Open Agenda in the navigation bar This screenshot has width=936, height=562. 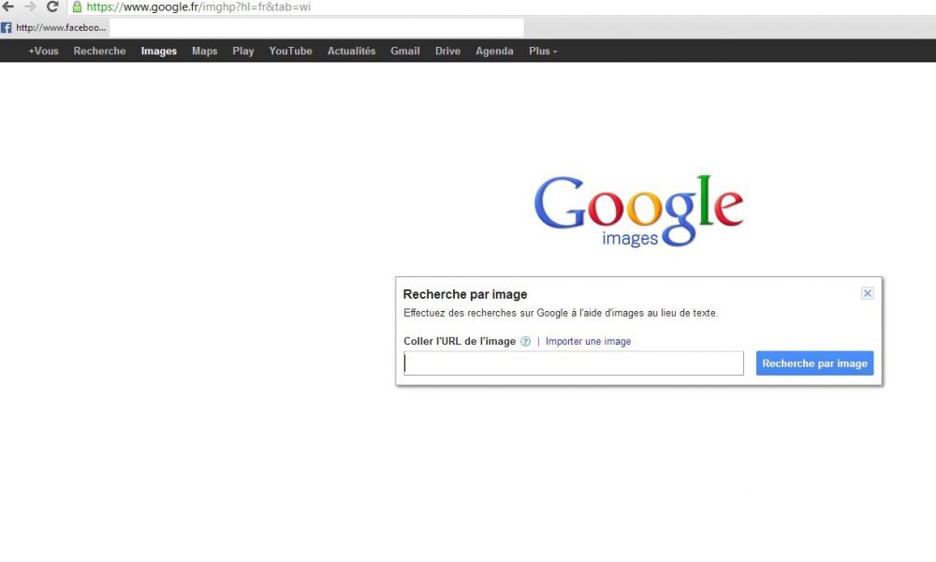[x=494, y=52]
